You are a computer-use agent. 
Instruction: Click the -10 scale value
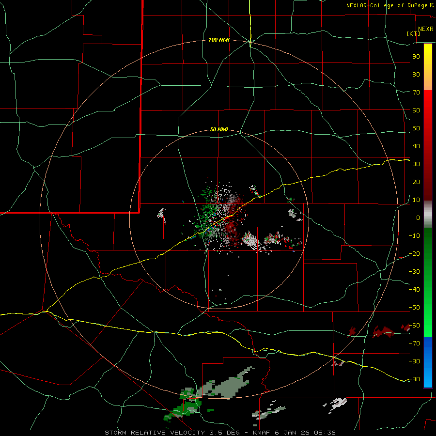[414, 236]
